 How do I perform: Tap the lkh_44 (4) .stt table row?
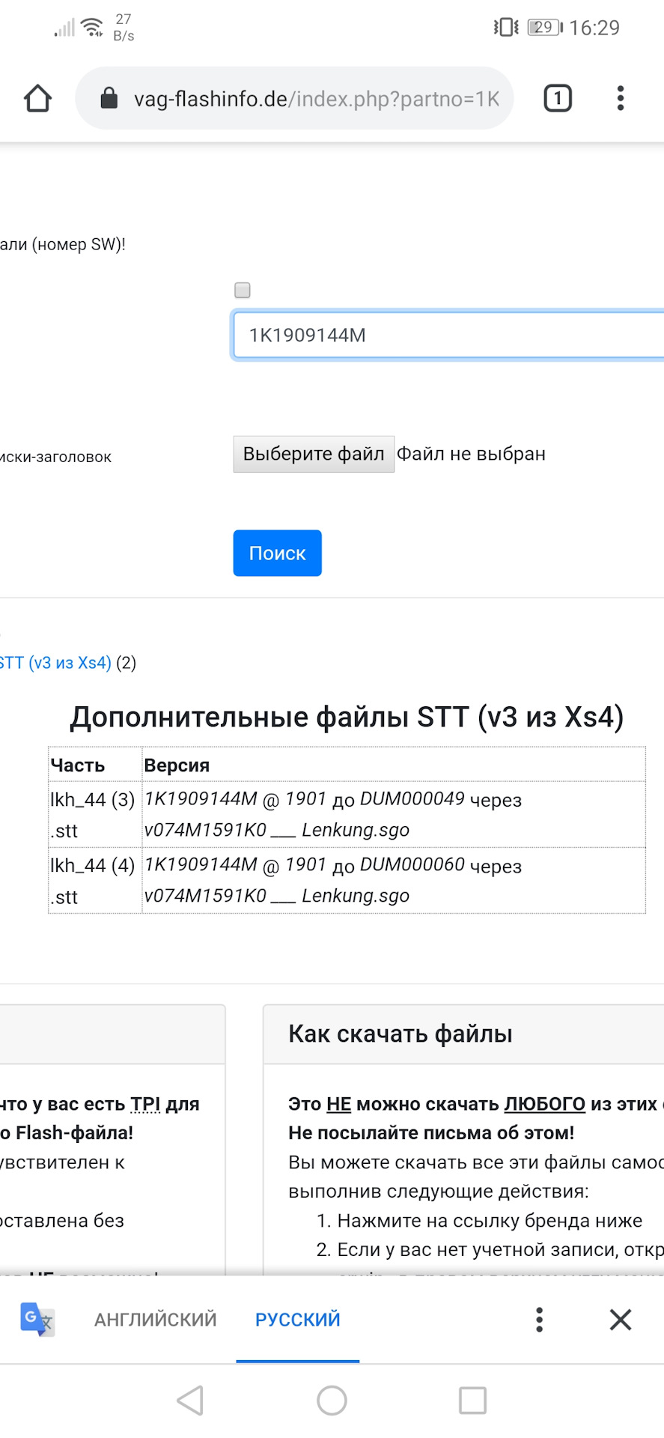347,881
